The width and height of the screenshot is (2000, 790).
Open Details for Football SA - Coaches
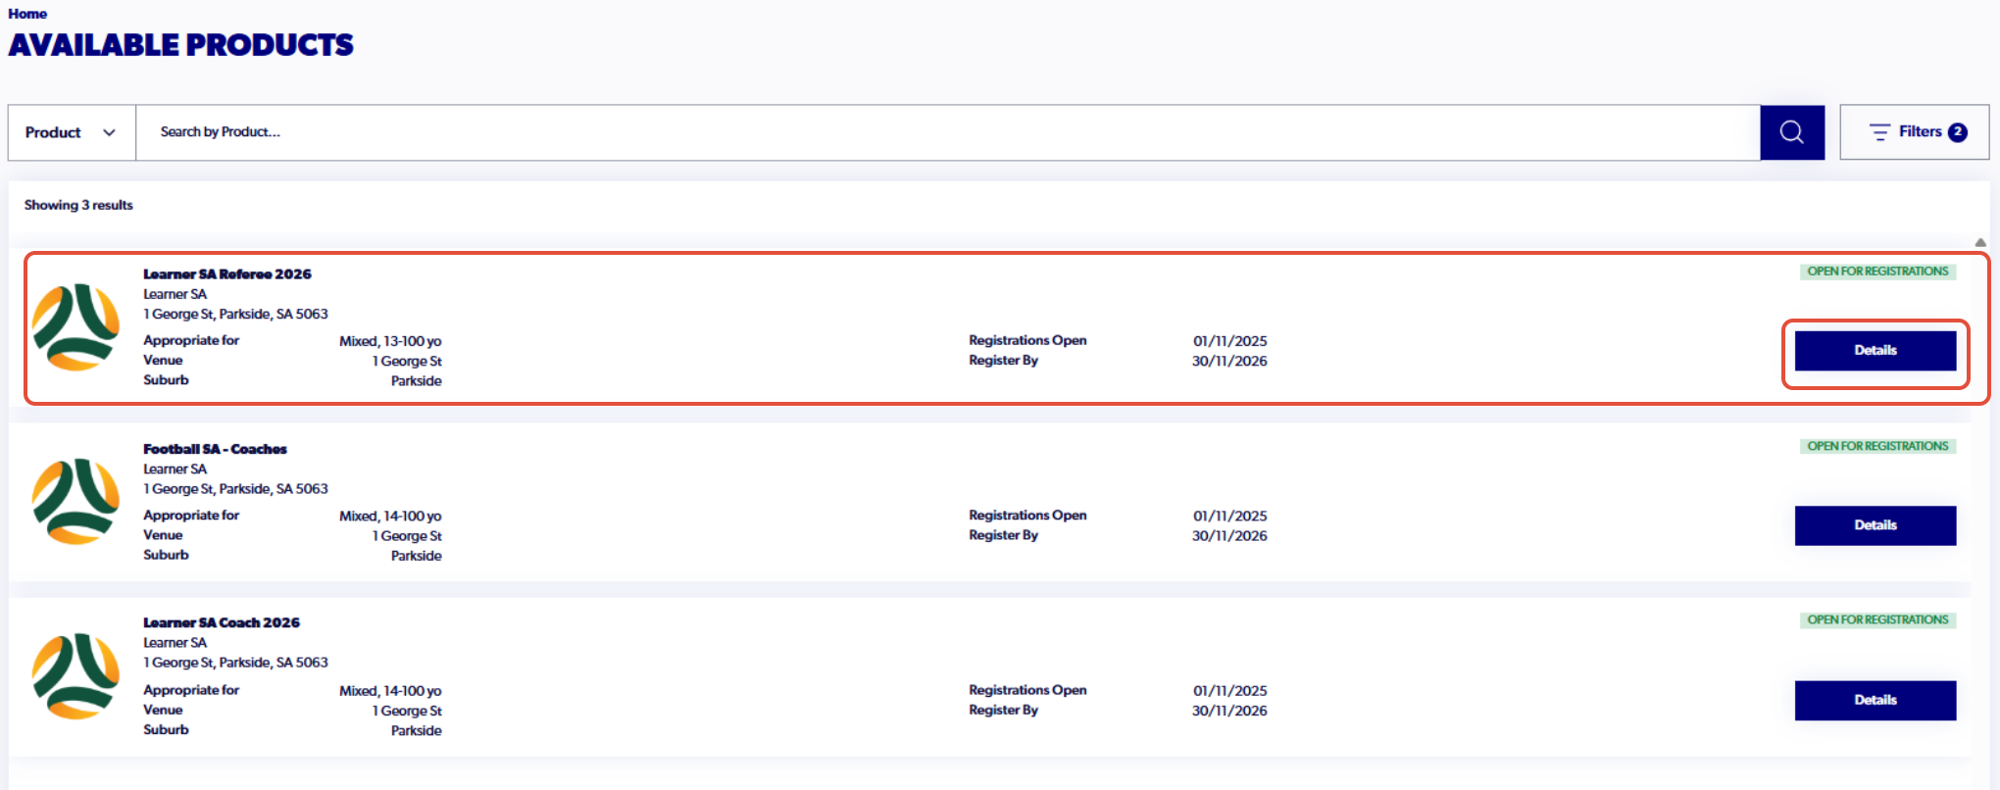(1875, 525)
